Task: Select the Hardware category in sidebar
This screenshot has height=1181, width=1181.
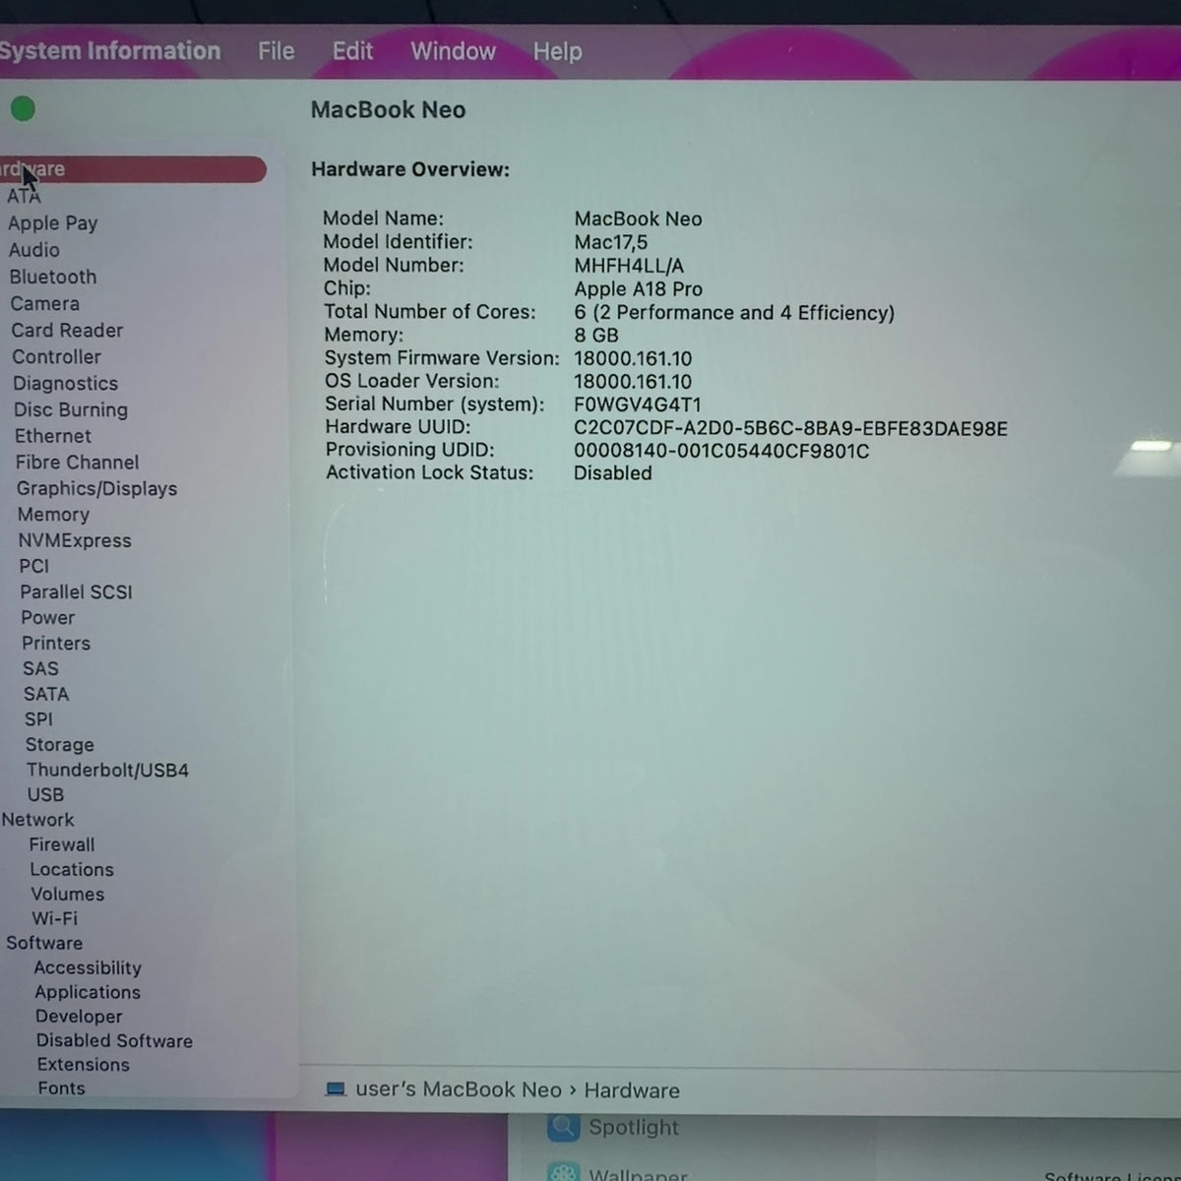Action: (x=133, y=169)
